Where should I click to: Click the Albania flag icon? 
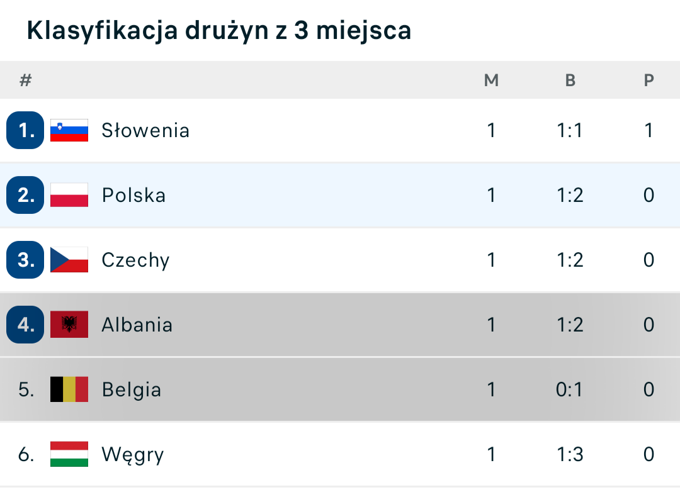click(x=69, y=324)
